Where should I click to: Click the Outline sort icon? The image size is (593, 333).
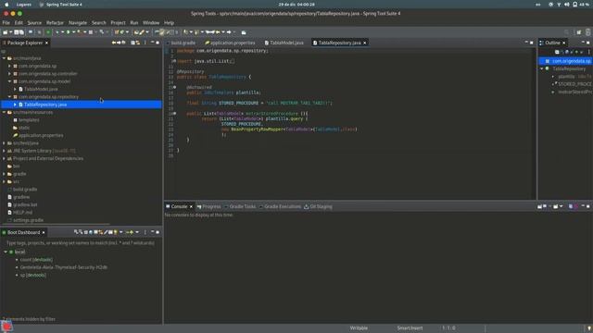[562, 52]
